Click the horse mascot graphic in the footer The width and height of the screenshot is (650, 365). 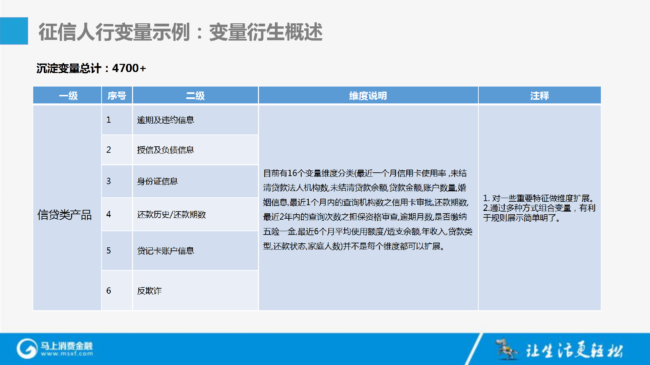(x=506, y=349)
